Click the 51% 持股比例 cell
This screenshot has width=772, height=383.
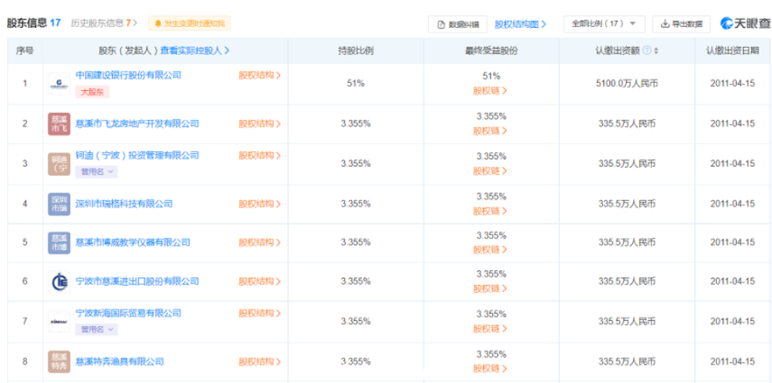pyautogui.click(x=355, y=84)
